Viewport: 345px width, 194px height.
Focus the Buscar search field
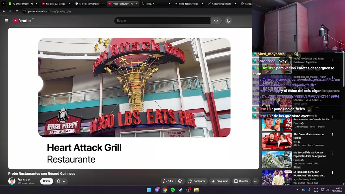(x=162, y=21)
